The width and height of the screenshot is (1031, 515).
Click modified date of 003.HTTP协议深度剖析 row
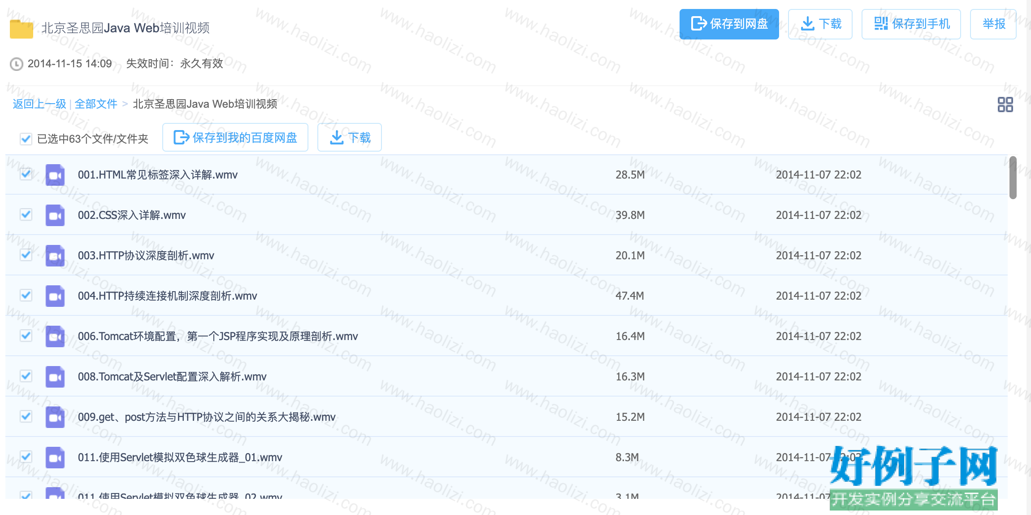819,256
